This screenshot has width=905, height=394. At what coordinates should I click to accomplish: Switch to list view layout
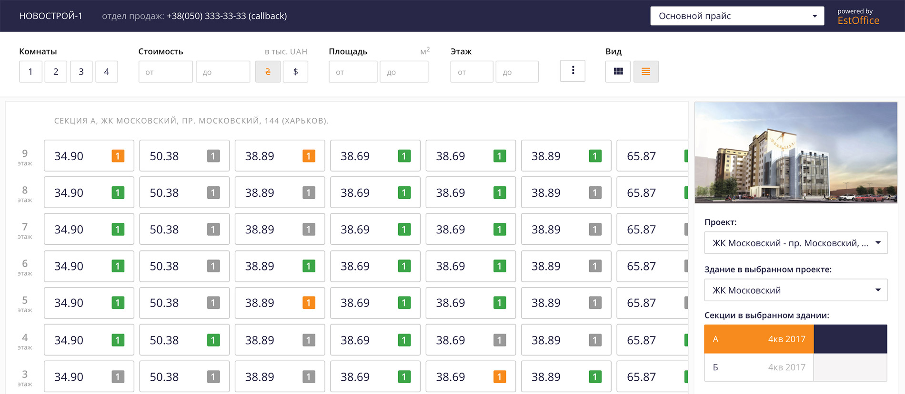646,71
